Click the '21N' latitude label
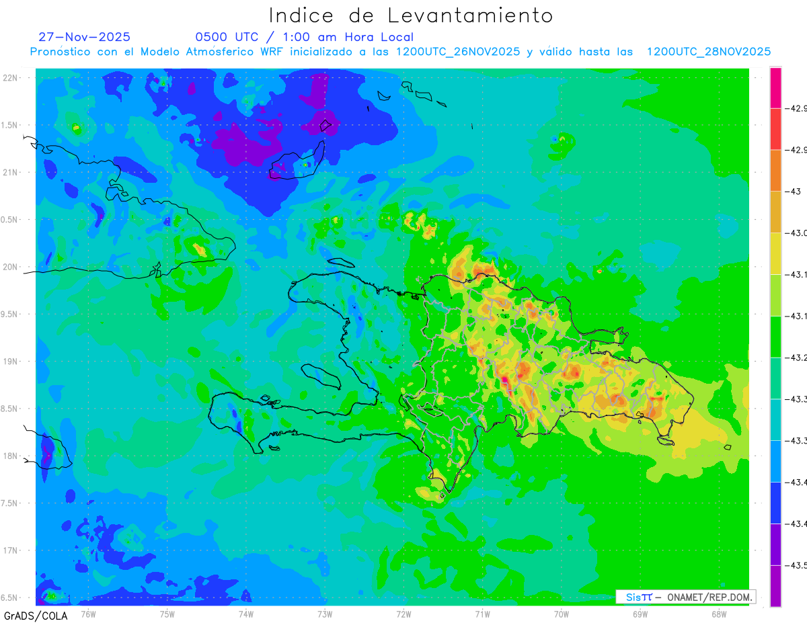Screen dimensions: 807x623 point(11,172)
